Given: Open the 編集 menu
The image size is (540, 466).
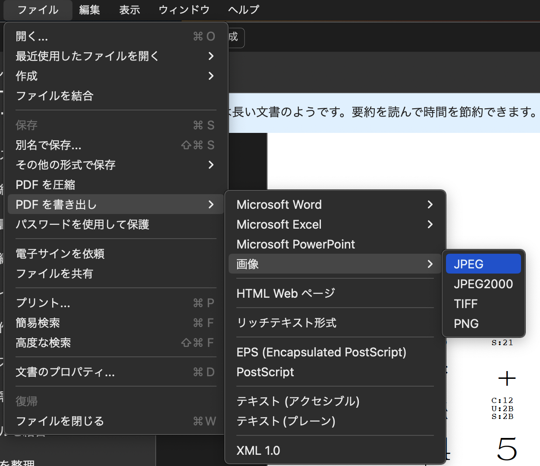Looking at the screenshot, I should (x=90, y=10).
